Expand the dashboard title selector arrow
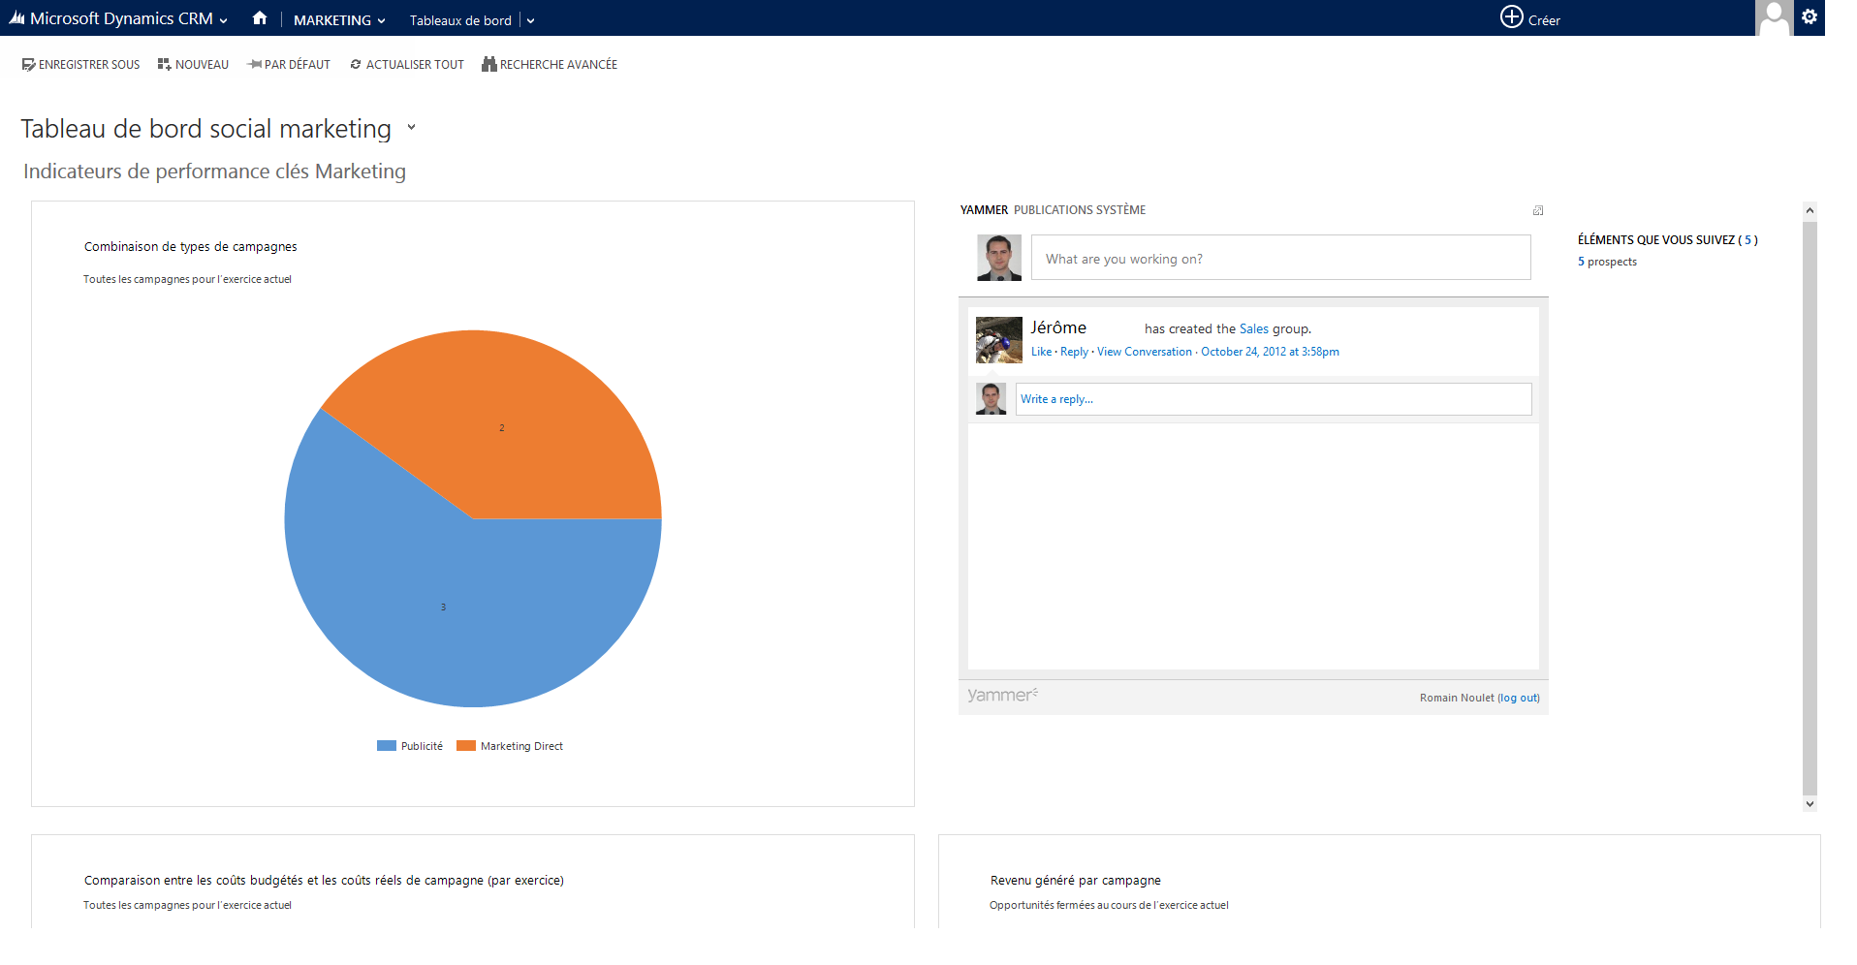 [x=411, y=127]
